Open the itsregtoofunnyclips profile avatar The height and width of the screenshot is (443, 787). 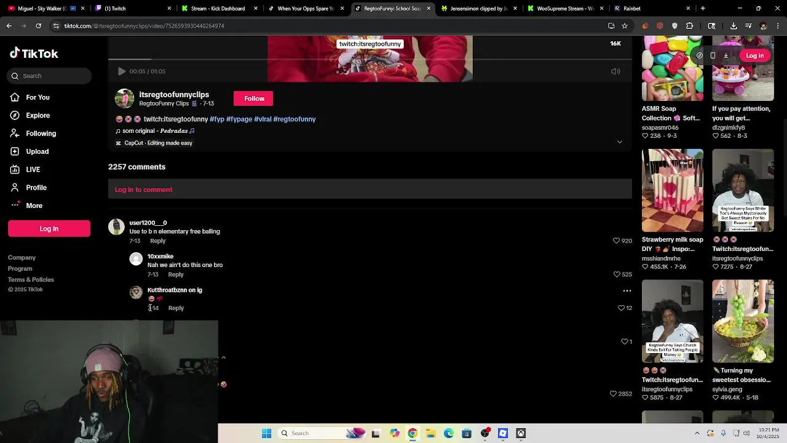pyautogui.click(x=124, y=98)
